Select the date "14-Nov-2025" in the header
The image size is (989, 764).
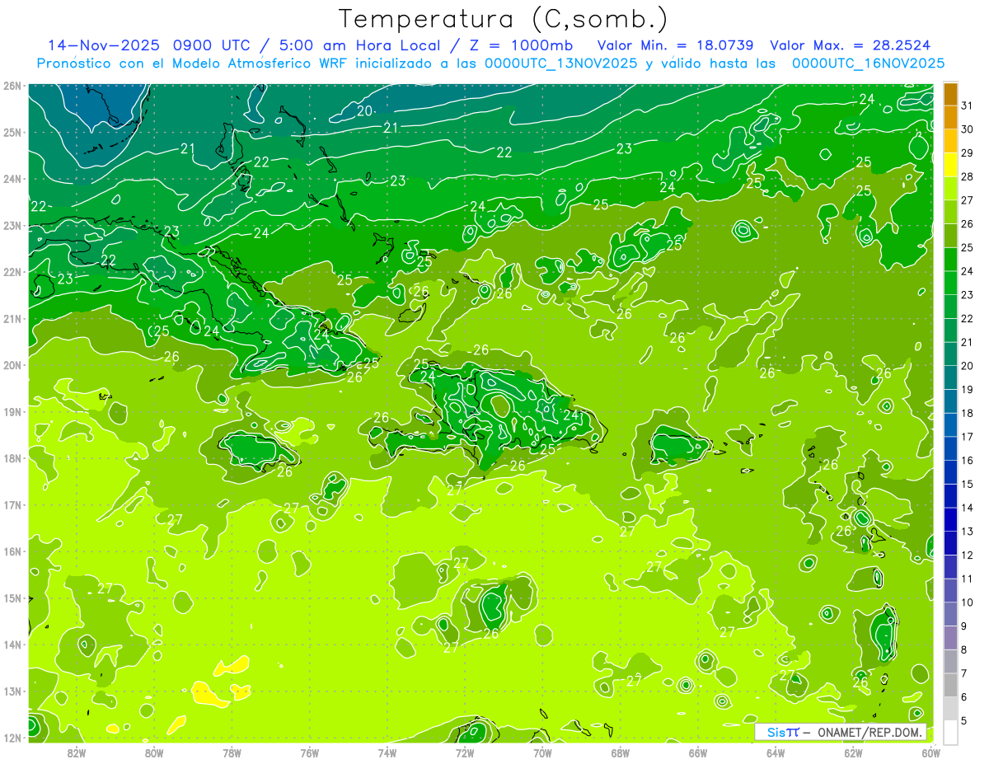103,45
